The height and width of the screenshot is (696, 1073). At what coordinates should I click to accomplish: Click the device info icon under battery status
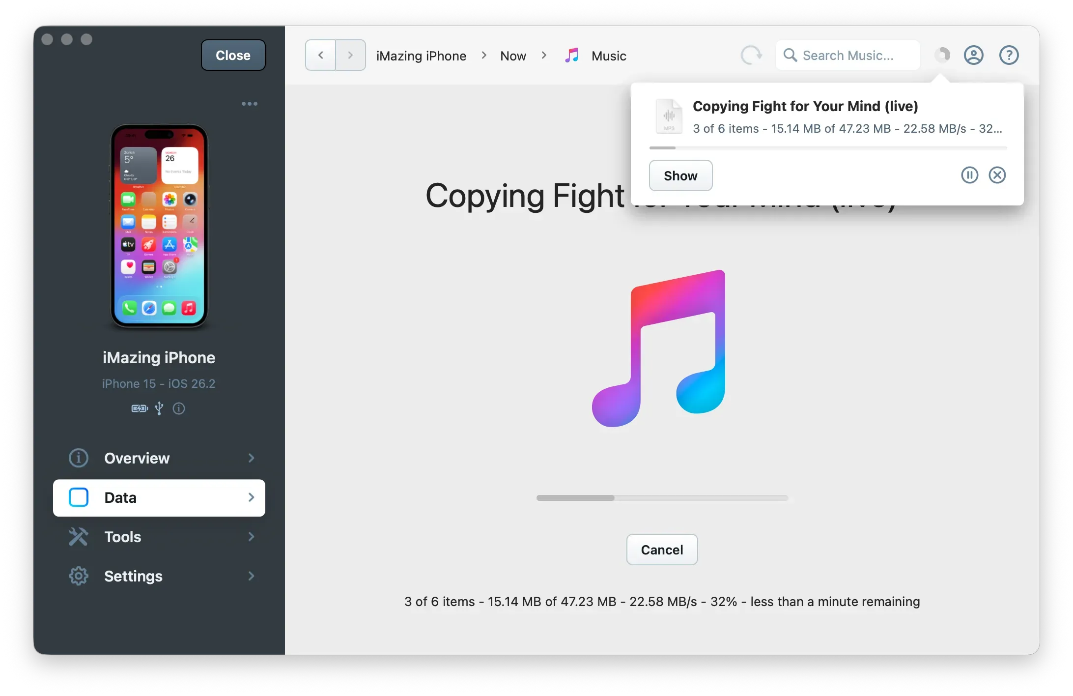tap(179, 408)
